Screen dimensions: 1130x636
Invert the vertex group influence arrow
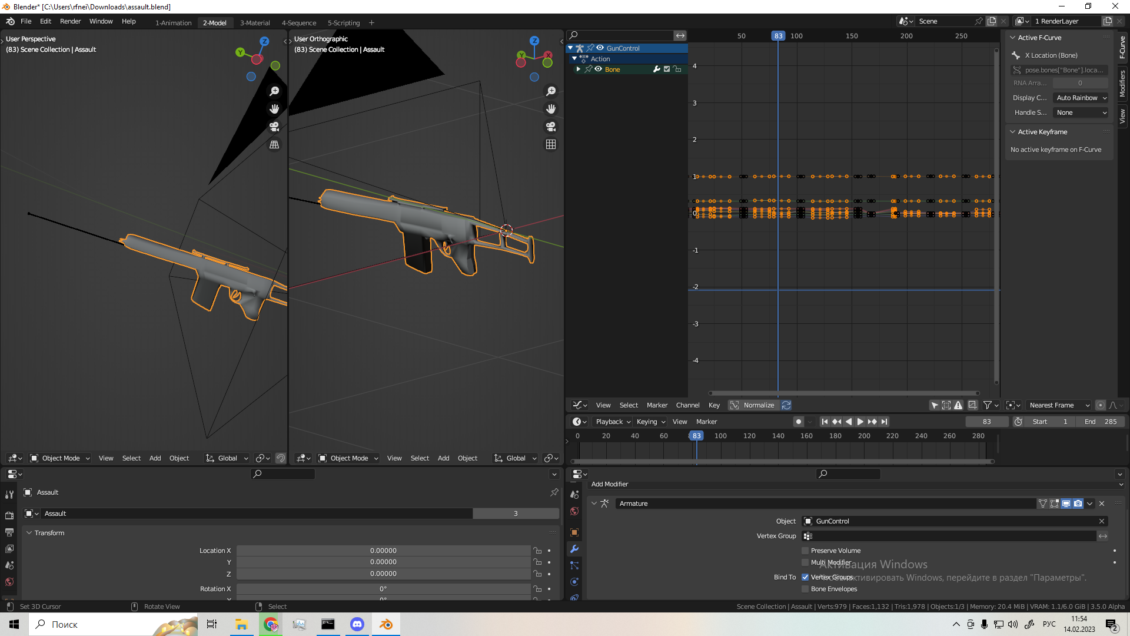pos(1103,536)
